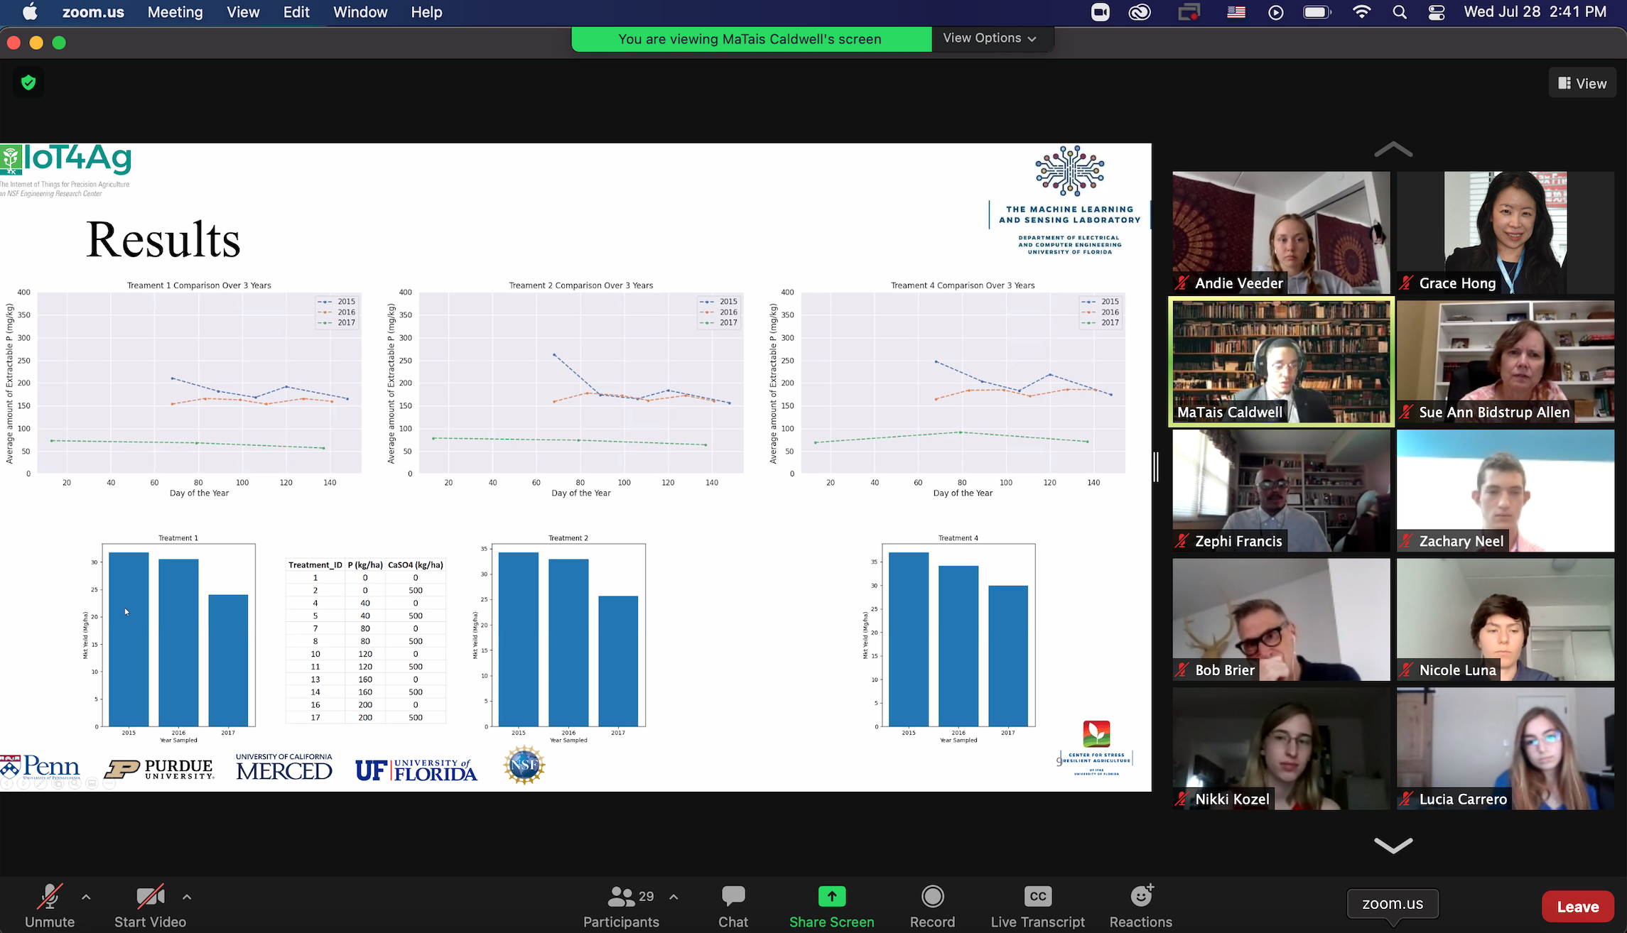1627x933 pixels.
Task: Select MaTais Caldwell's video thumbnail
Action: [x=1281, y=361]
